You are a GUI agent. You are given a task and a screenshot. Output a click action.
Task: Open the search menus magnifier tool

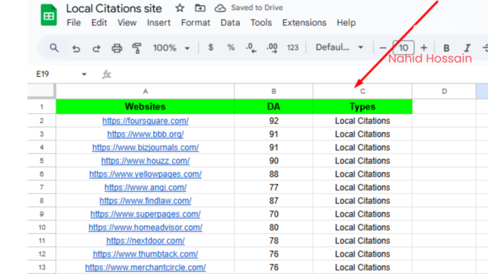[x=54, y=48]
